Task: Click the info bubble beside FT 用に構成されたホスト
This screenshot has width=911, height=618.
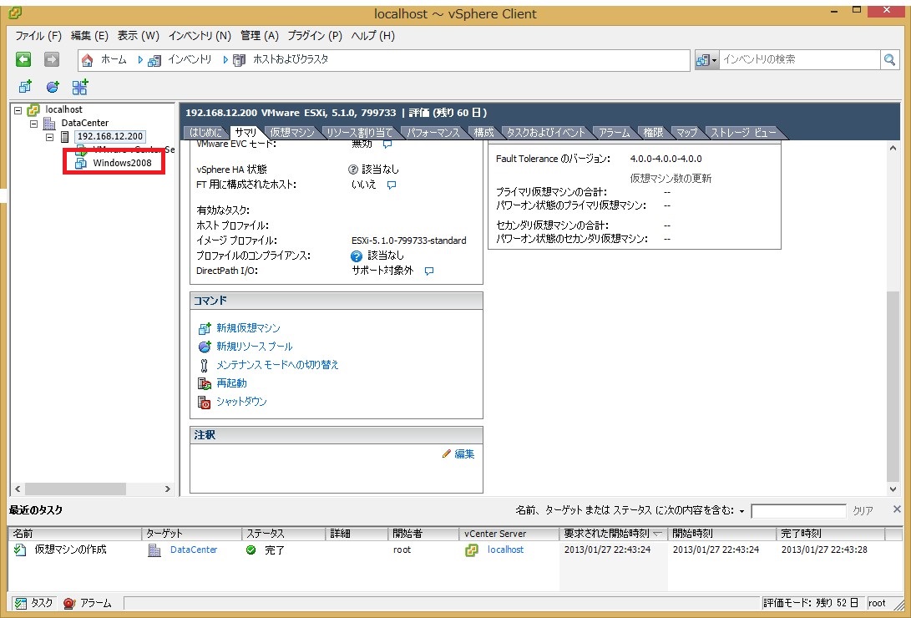Action: [392, 185]
